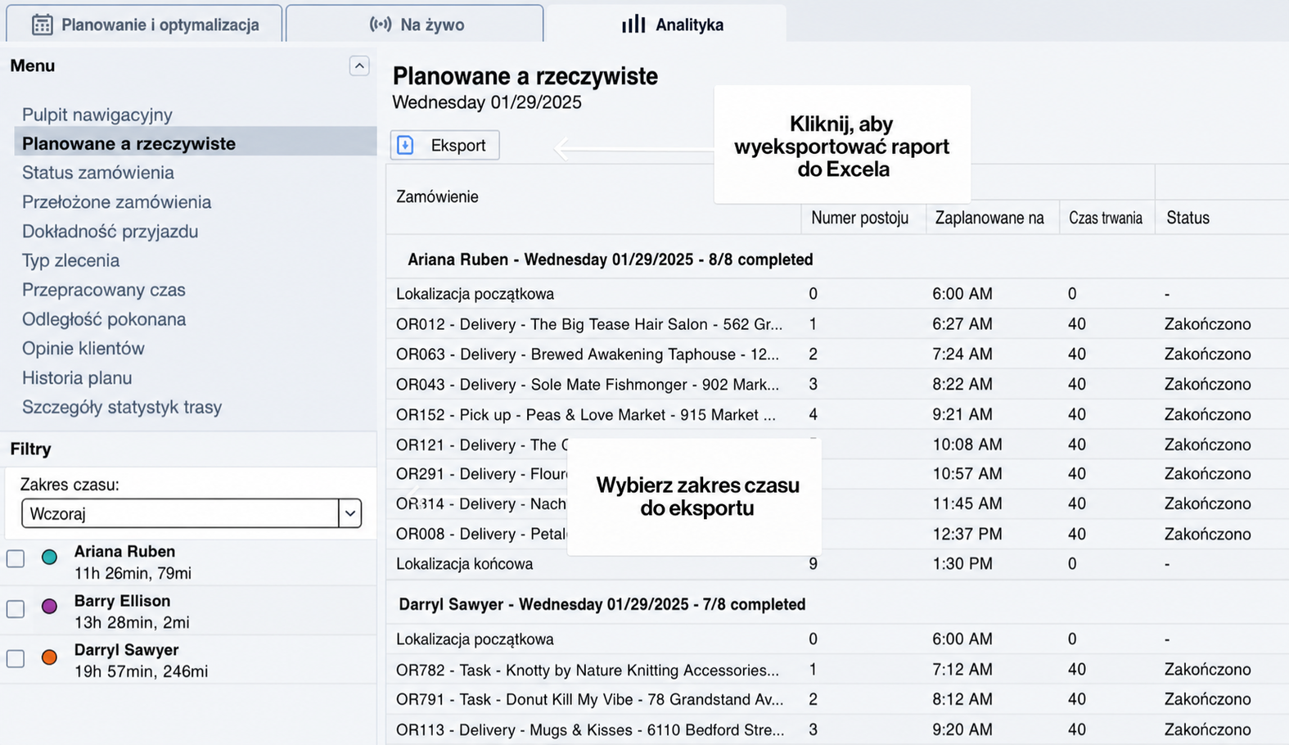
Task: Open Dokładność przyjazdu report
Action: 110,232
